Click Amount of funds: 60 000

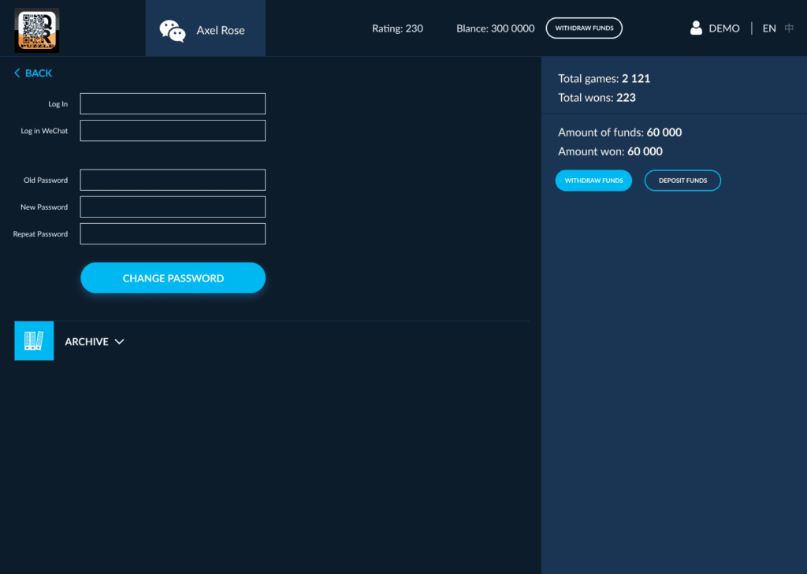619,132
